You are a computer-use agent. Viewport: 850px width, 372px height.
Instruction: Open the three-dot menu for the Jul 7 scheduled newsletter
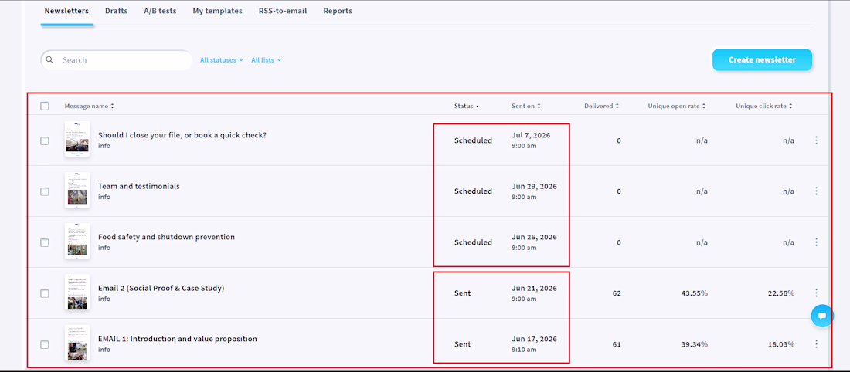[x=817, y=140]
